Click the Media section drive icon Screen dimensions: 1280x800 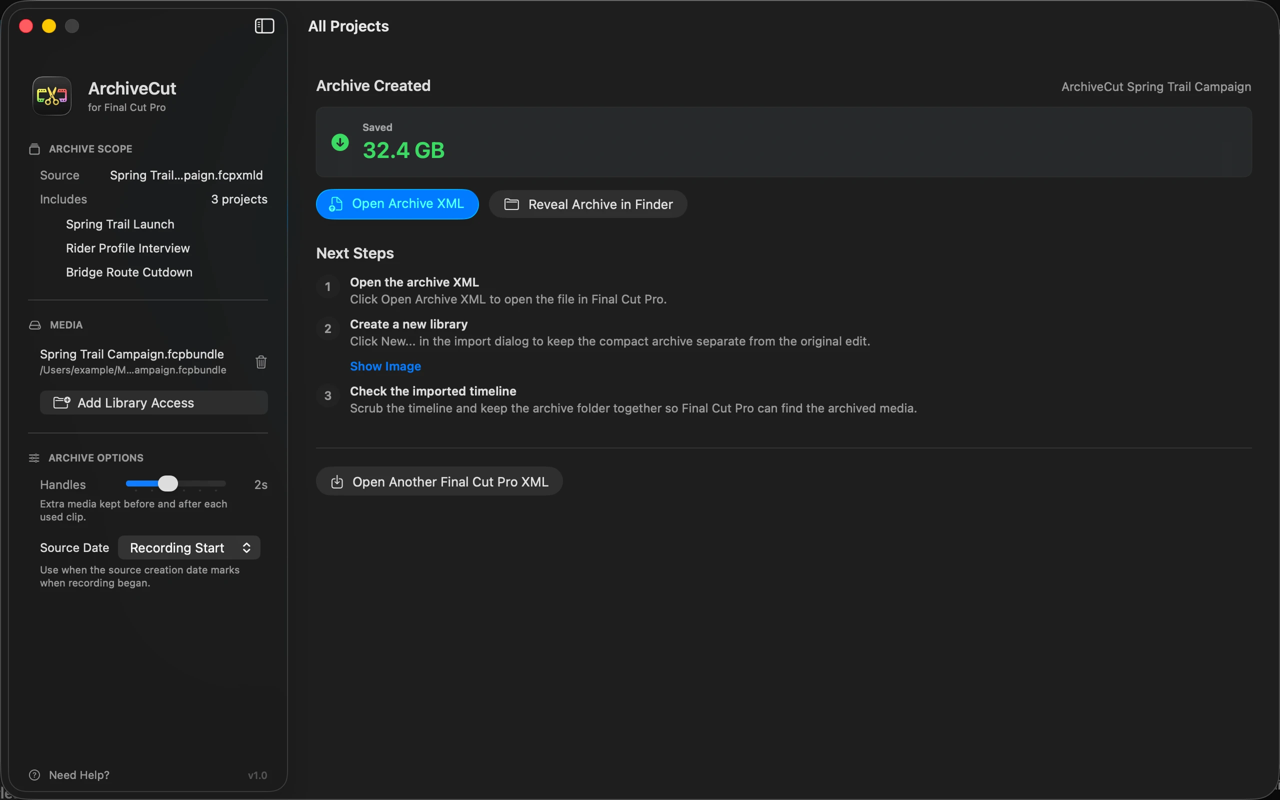[x=35, y=325]
